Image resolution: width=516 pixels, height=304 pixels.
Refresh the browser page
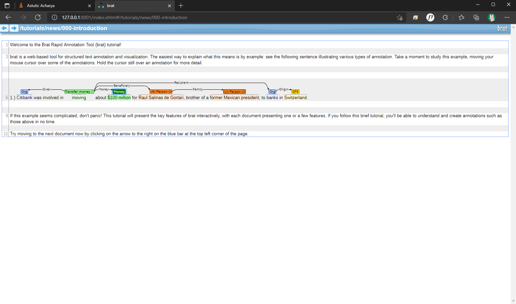(x=38, y=17)
